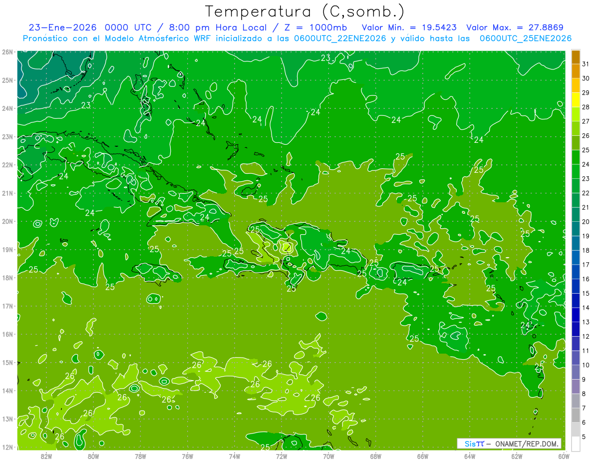Click the '16N' latitude axis label

7,334
